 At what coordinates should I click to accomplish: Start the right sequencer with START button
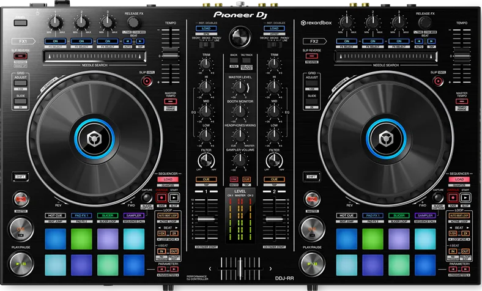465,197
